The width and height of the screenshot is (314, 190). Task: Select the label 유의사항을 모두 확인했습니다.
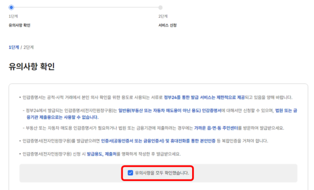tap(162, 173)
